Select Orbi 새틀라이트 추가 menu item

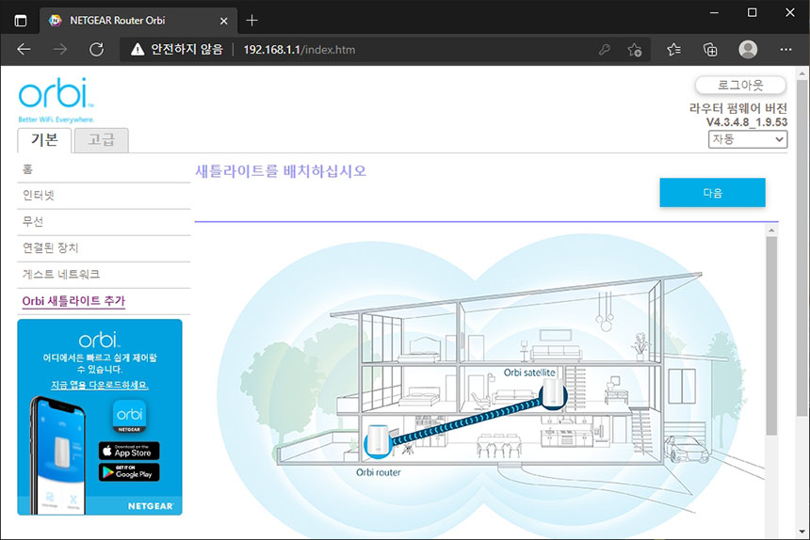73,301
